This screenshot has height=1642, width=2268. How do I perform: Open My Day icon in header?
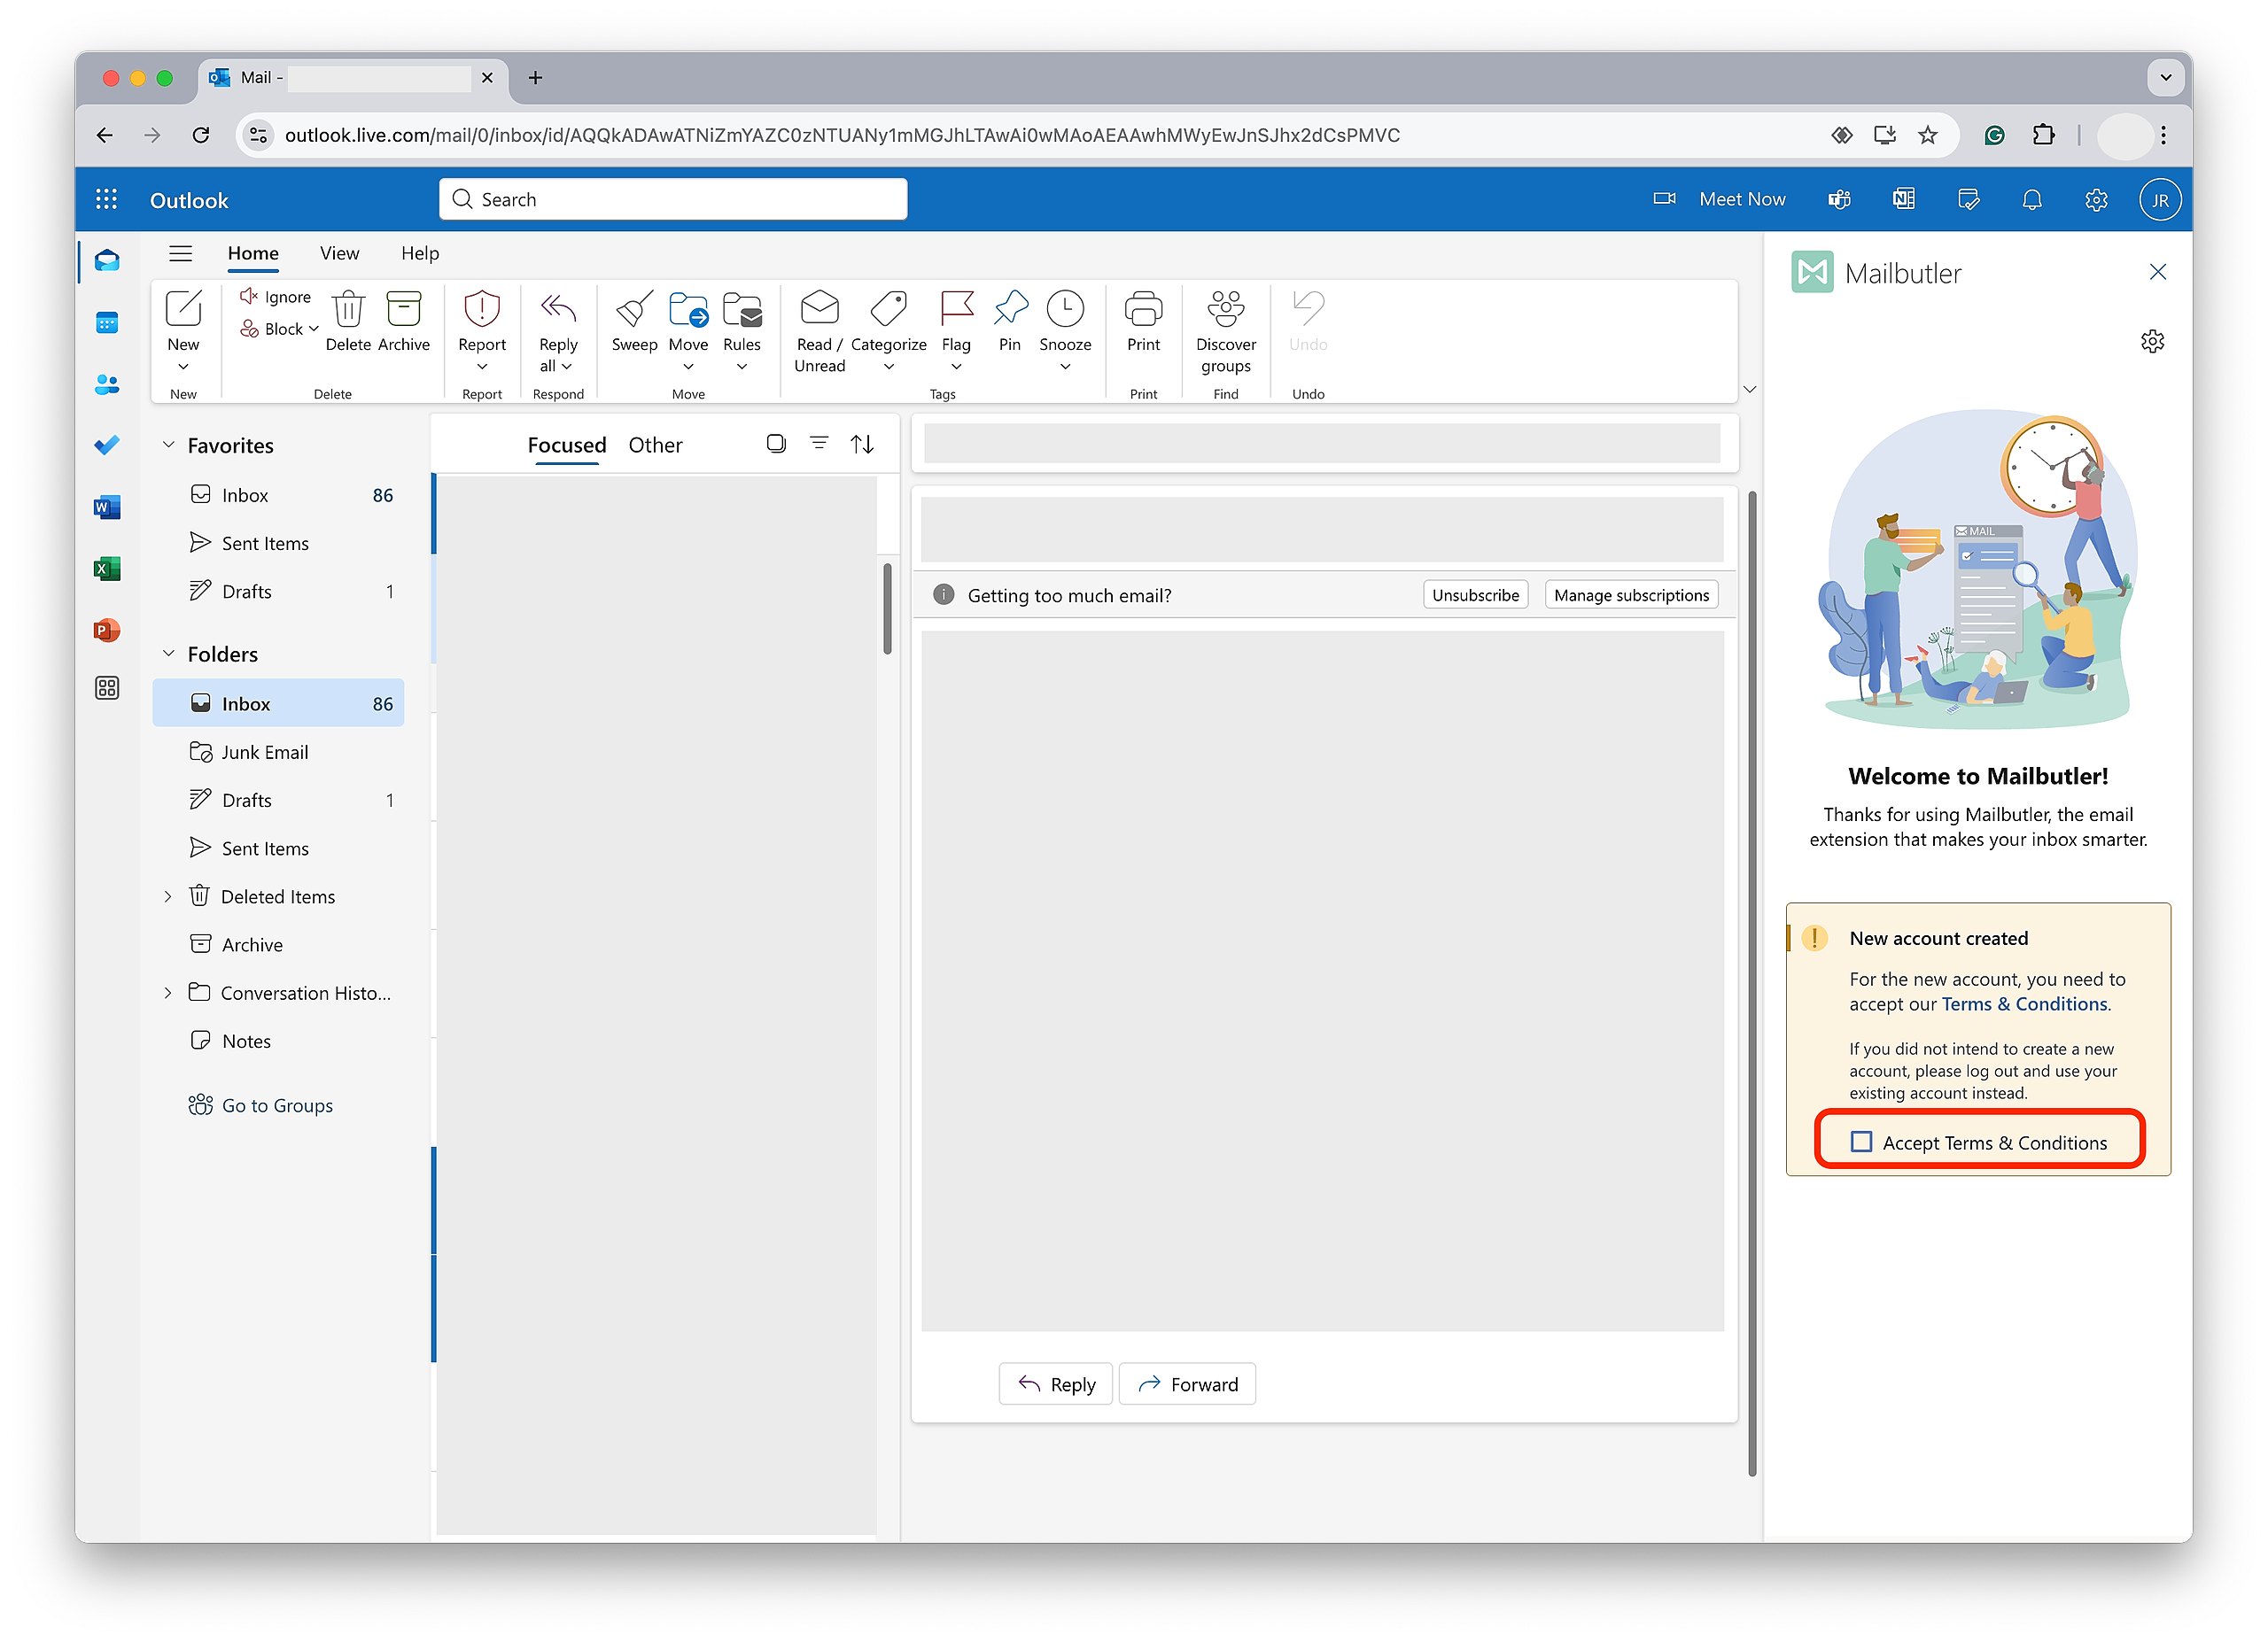pyautogui.click(x=1968, y=200)
